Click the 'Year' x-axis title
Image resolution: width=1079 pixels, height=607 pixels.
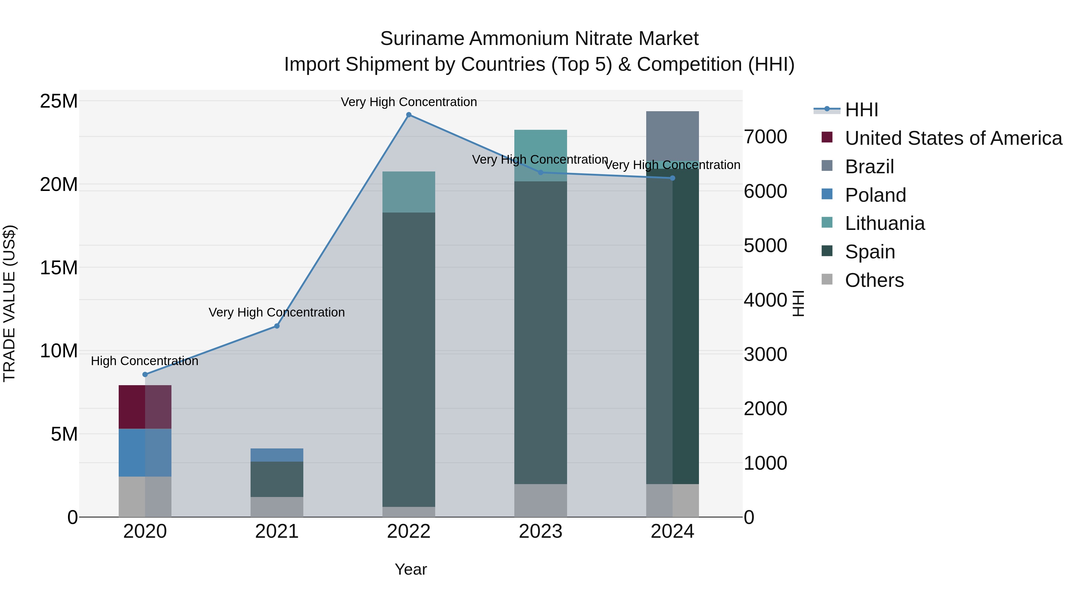point(411,569)
